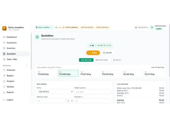
Task: Open the making charge % unit dropdown
Action: pos(70,101)
